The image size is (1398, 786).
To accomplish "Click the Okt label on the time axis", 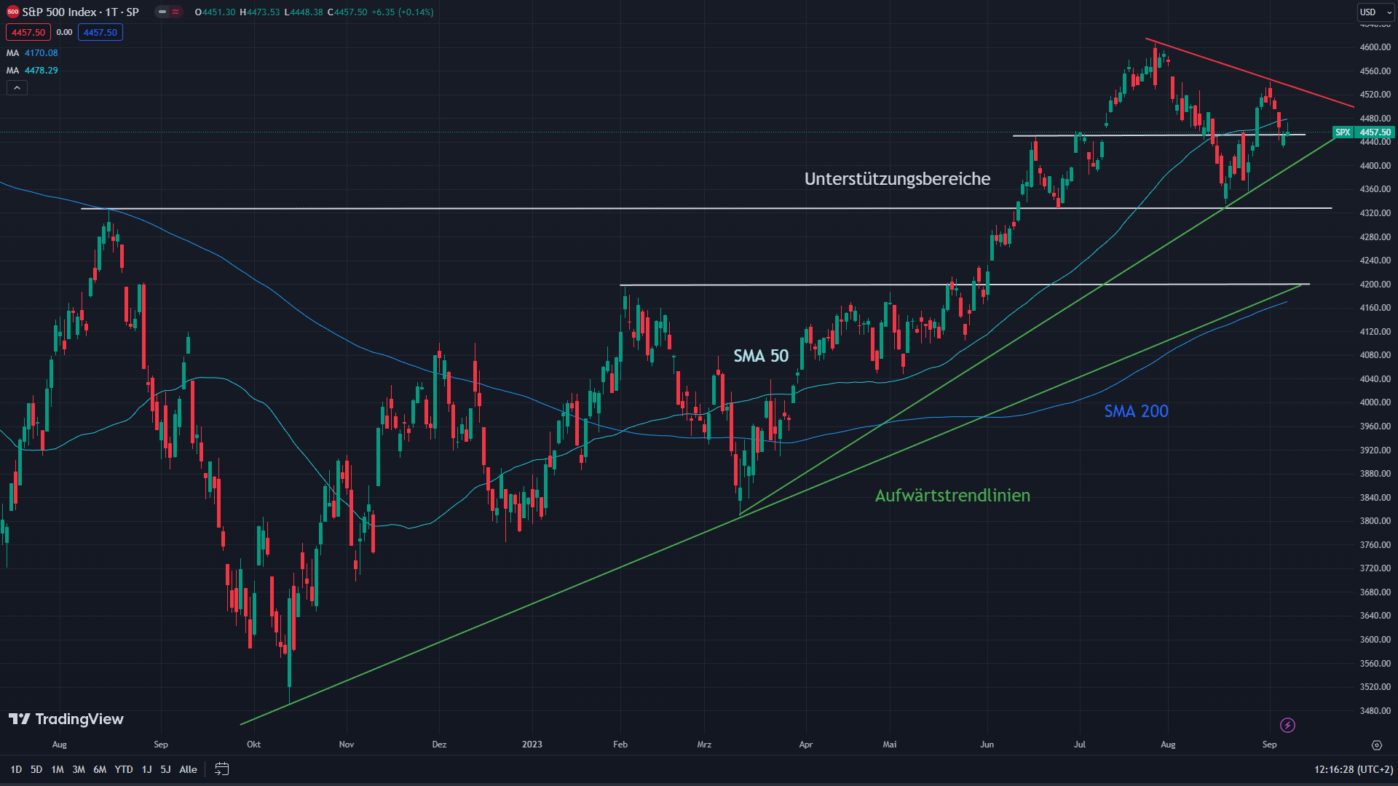I will [x=253, y=745].
